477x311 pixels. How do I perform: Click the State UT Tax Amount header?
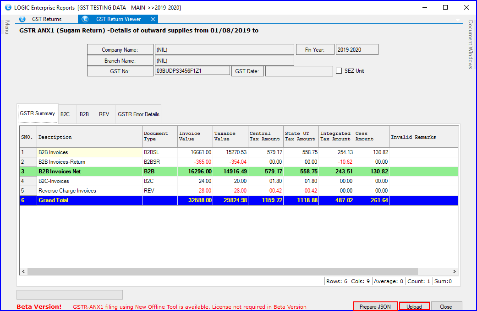tap(301, 137)
